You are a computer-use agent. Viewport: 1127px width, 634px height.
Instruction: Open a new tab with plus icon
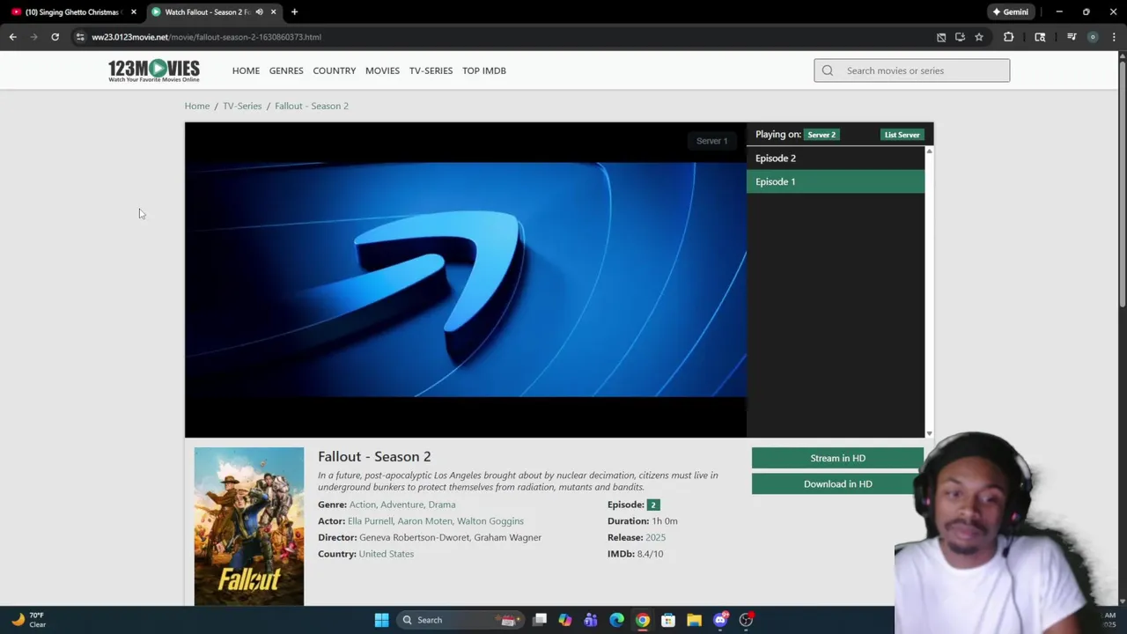[x=294, y=12]
